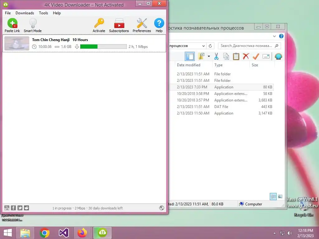This screenshot has height=239, width=319.
Task: Click the volume speaker tray icon
Action: tap(290, 233)
